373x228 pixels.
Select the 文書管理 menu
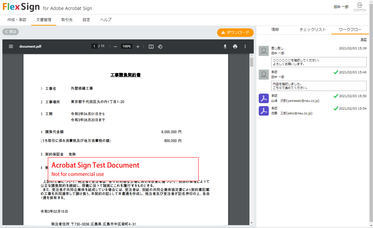[44, 20]
